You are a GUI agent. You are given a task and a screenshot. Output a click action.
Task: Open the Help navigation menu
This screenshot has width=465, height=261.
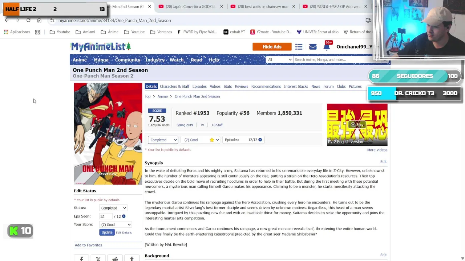pyautogui.click(x=214, y=60)
